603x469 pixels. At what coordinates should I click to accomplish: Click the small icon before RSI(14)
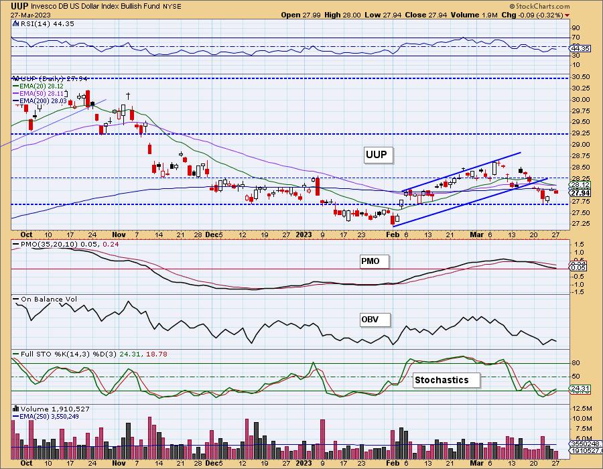(x=16, y=23)
